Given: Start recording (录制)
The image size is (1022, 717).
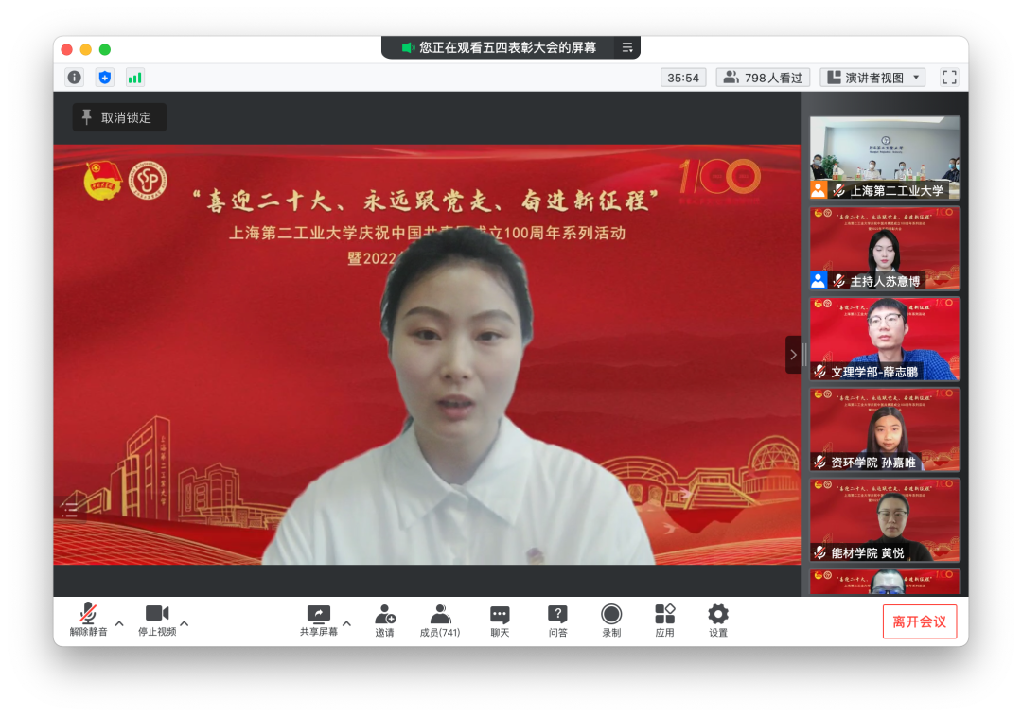Looking at the screenshot, I should pos(611,621).
